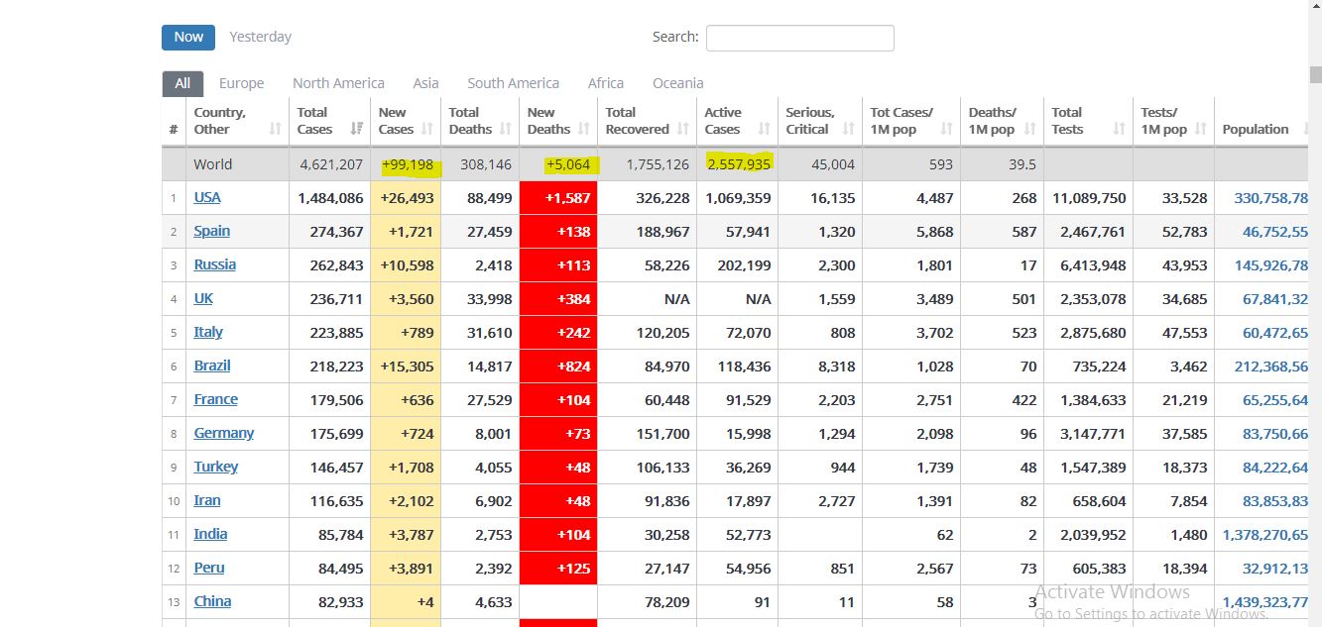Click the sort arrows in New Cases header
The width and height of the screenshot is (1322, 627).
click(x=427, y=130)
